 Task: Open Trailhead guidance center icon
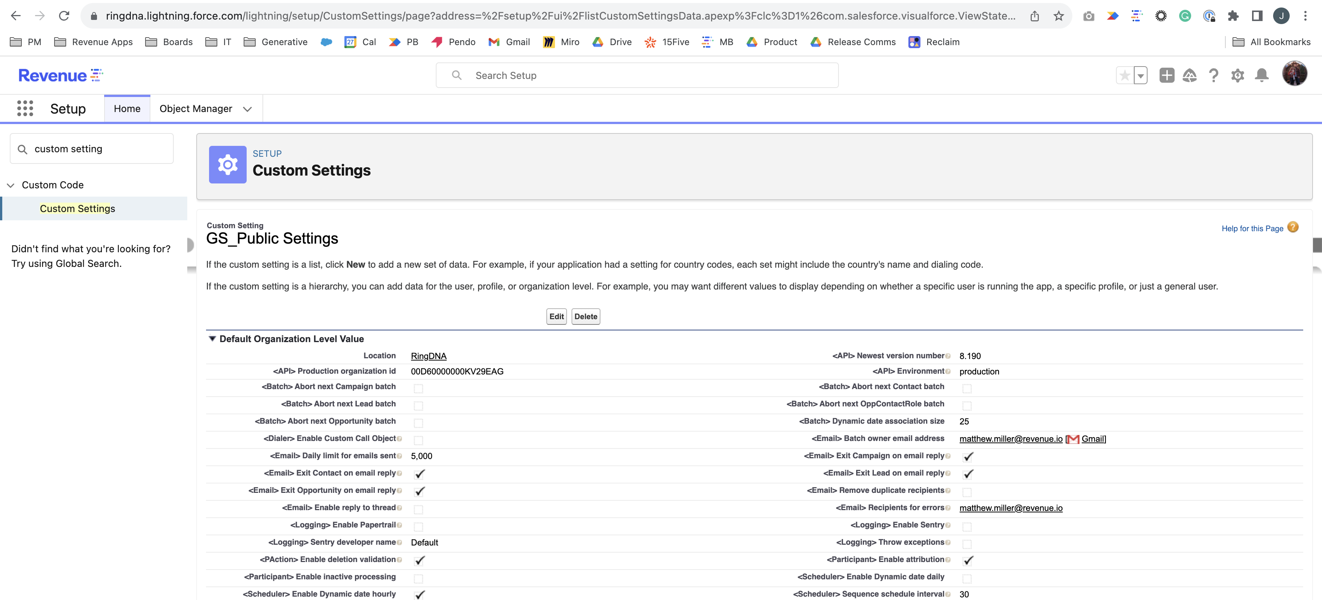point(1190,76)
